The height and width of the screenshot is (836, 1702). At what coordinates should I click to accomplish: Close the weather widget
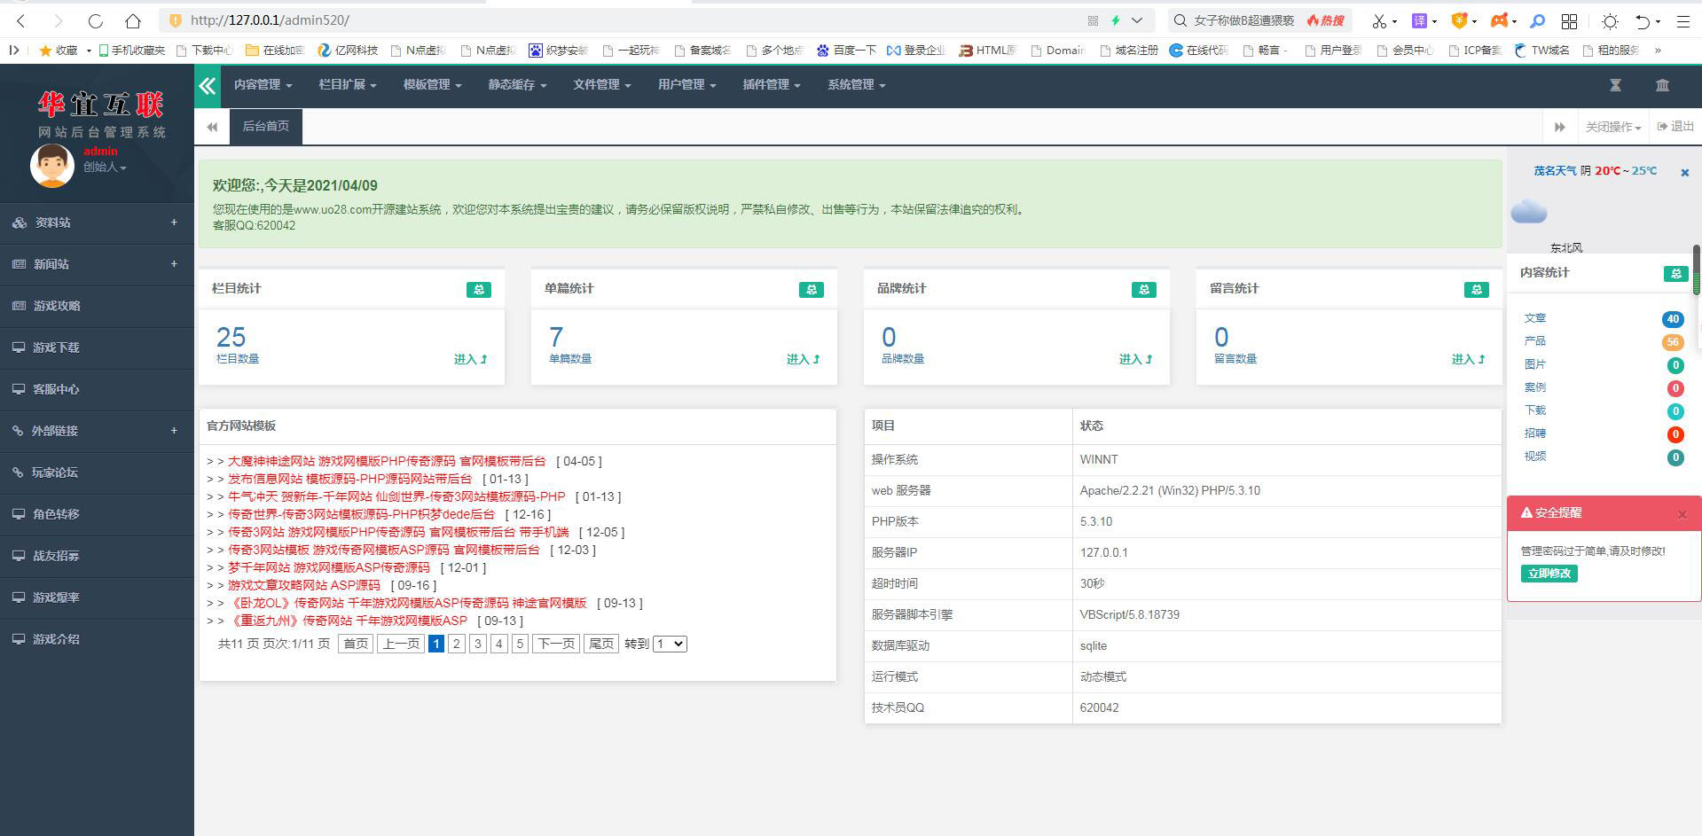(1684, 173)
